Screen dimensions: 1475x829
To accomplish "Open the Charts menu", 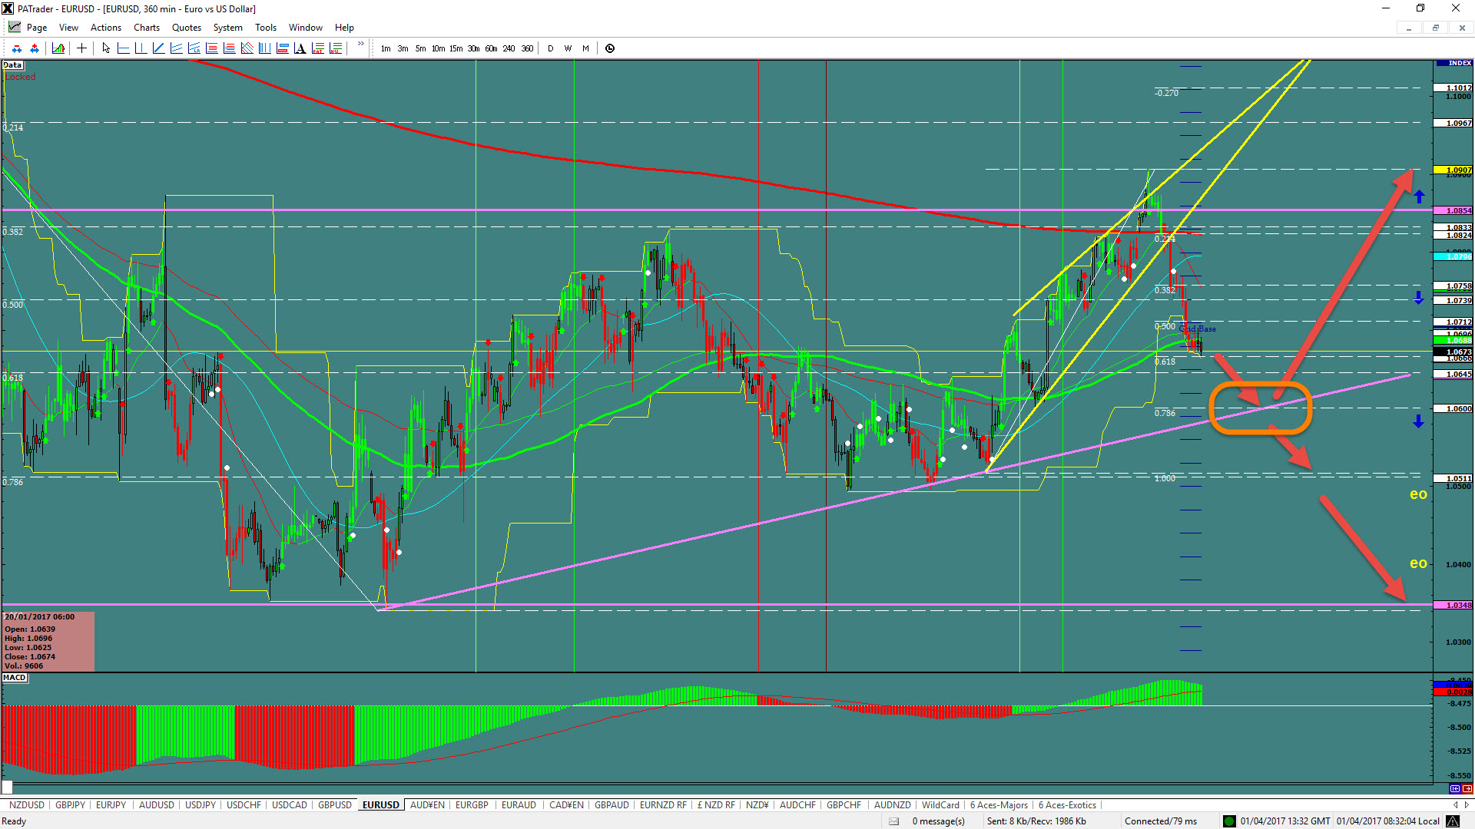I will click(146, 28).
